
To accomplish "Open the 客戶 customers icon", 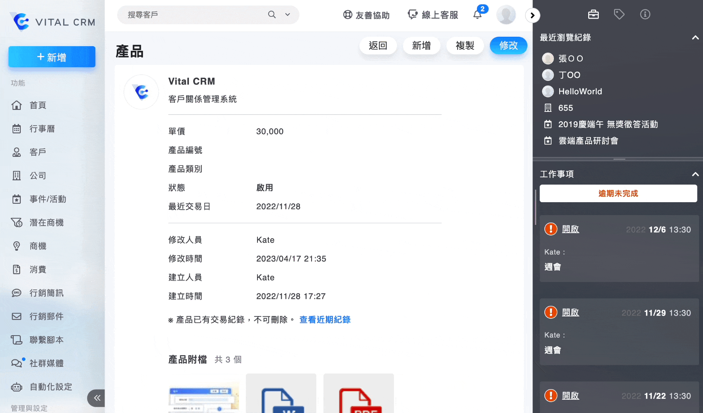I will pos(16,152).
